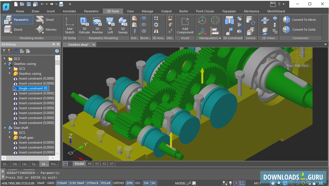This screenshot has width=329, height=186.
Task: Select the Angle constraint (0) item
Action: click(33, 88)
